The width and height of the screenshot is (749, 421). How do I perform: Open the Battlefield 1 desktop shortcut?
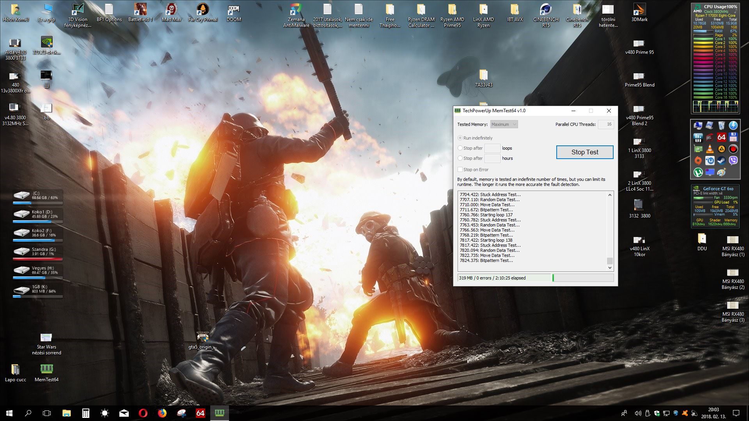point(140,13)
